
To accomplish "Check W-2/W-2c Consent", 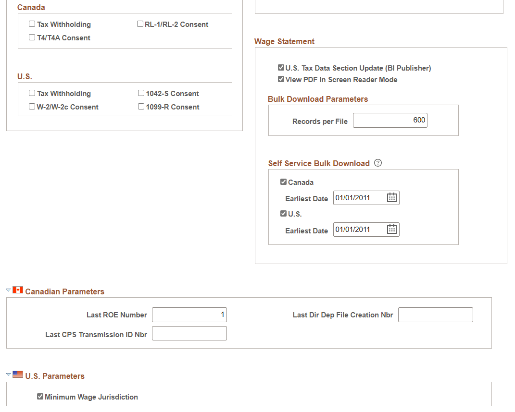I will tap(32, 106).
